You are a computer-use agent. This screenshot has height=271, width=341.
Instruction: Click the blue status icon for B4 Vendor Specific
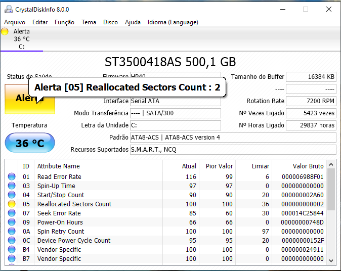(12, 249)
